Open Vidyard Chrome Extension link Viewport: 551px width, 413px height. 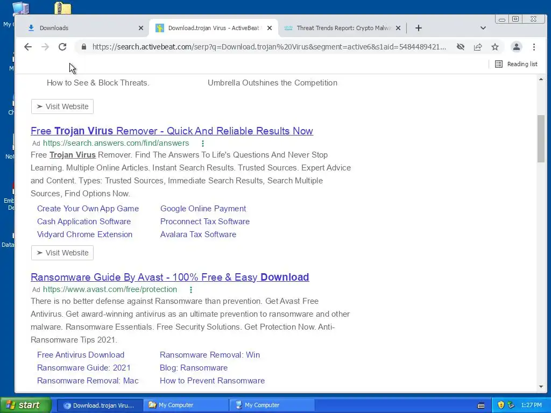tap(84, 234)
